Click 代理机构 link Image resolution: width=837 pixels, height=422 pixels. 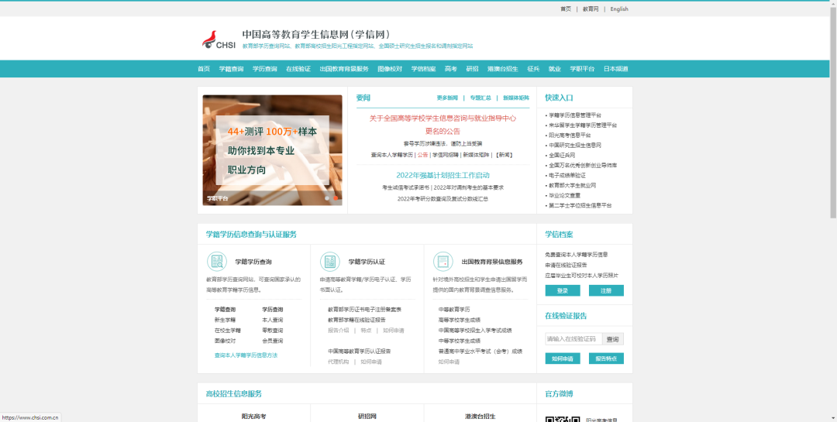(339, 362)
